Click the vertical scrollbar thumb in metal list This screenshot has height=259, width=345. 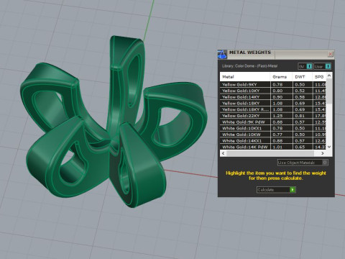click(x=329, y=91)
